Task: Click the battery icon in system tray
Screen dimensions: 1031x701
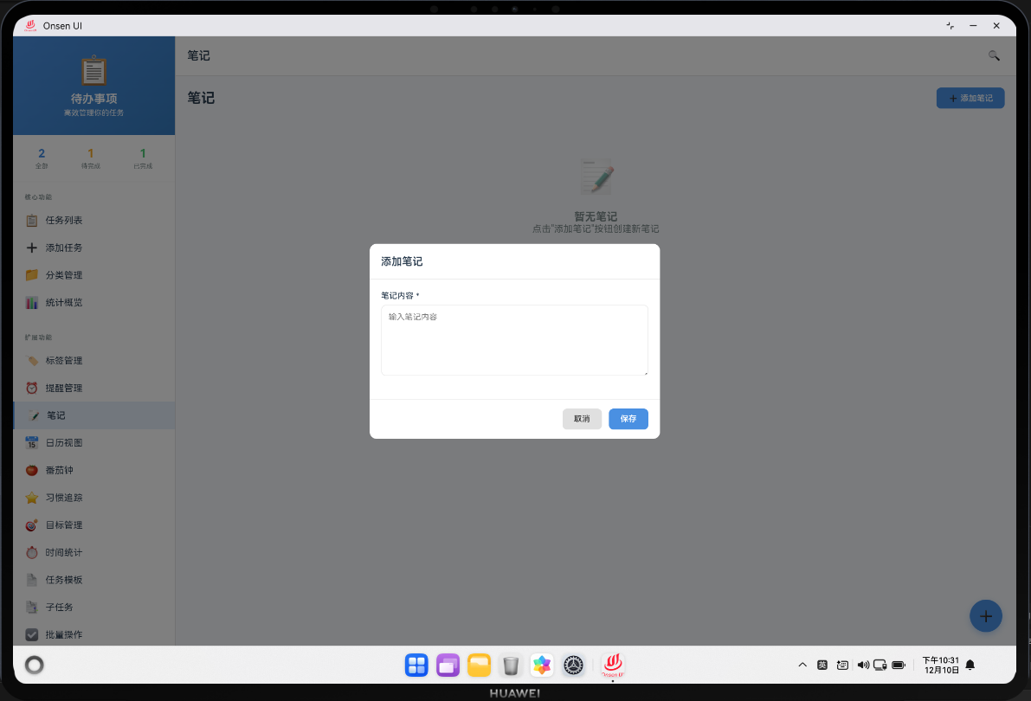Action: (899, 665)
